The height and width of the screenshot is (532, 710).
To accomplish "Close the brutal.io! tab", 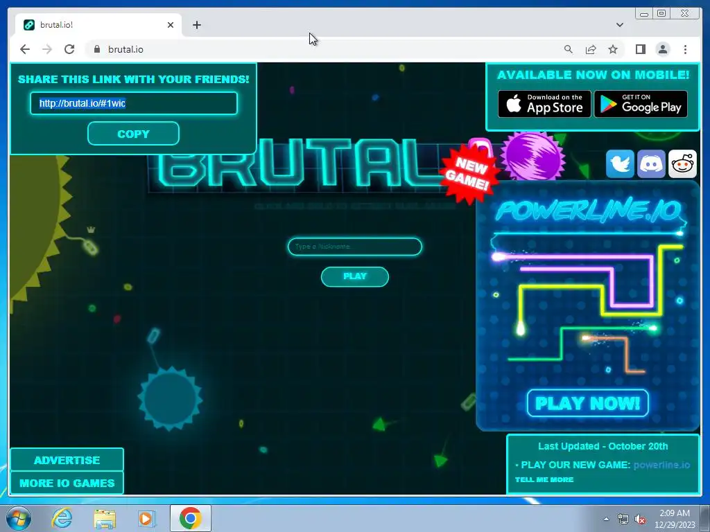I will click(171, 25).
